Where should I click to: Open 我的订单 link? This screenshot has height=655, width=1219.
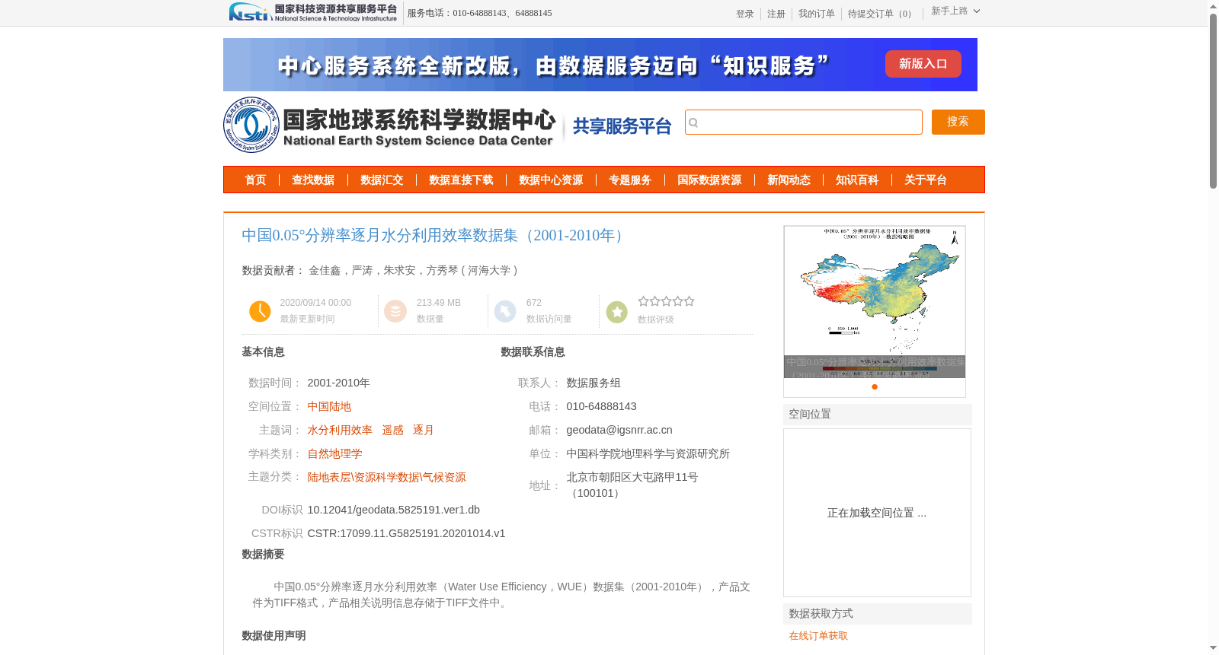point(817,14)
